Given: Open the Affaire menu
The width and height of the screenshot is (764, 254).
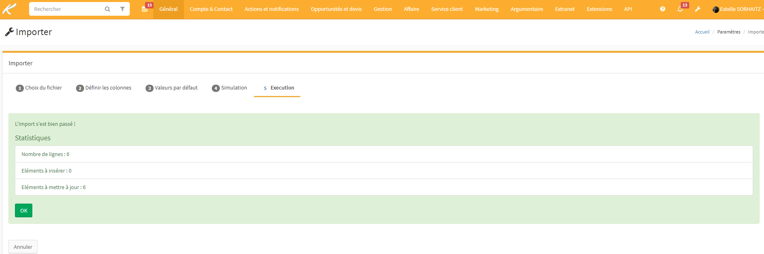Looking at the screenshot, I should click(412, 9).
